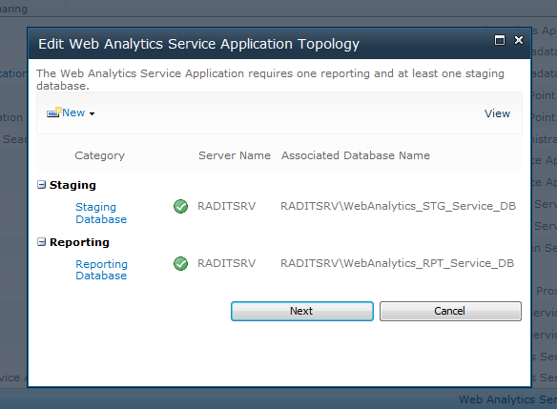Collapse the Reporting group
The image size is (557, 409).
[42, 242]
